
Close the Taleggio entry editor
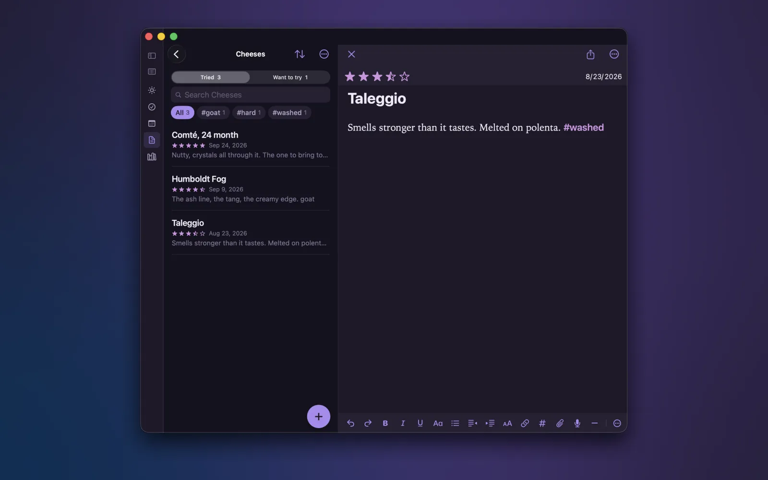pyautogui.click(x=351, y=54)
